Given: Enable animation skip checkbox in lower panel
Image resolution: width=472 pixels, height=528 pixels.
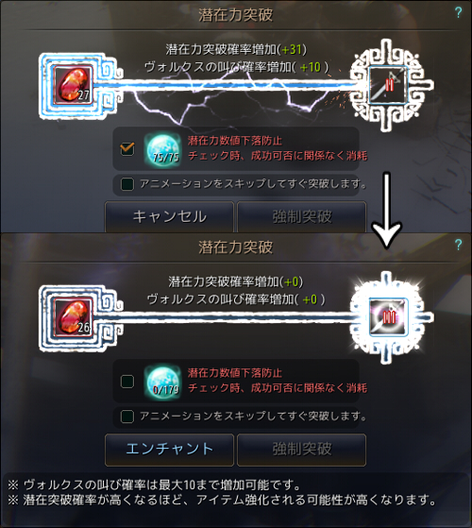Looking at the screenshot, I should (127, 417).
